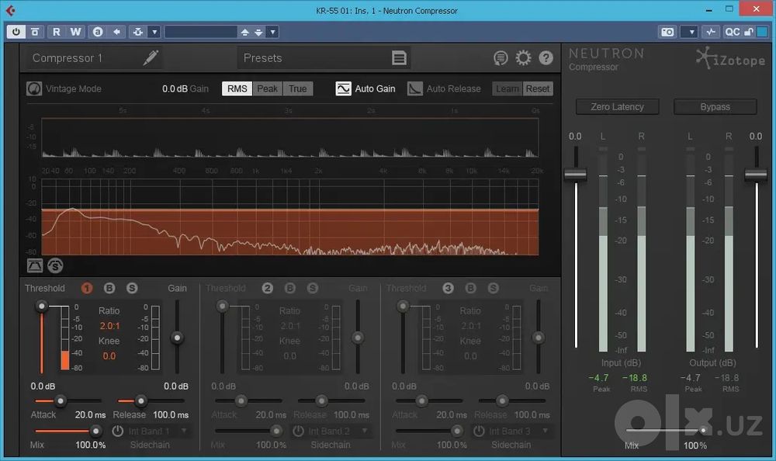Click the left arrow copy settings icon
The image size is (776, 461).
click(116, 32)
